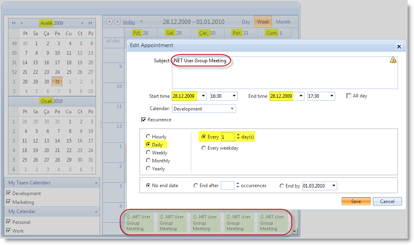Click the Pzt, 28 day header
The height and width of the screenshot is (245, 414).
[140, 33]
